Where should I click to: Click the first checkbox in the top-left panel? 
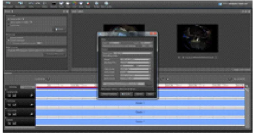coord(8,19)
